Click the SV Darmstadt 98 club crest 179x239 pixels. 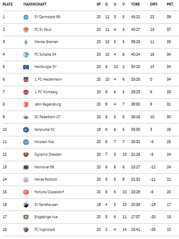pyautogui.click(x=26, y=17)
